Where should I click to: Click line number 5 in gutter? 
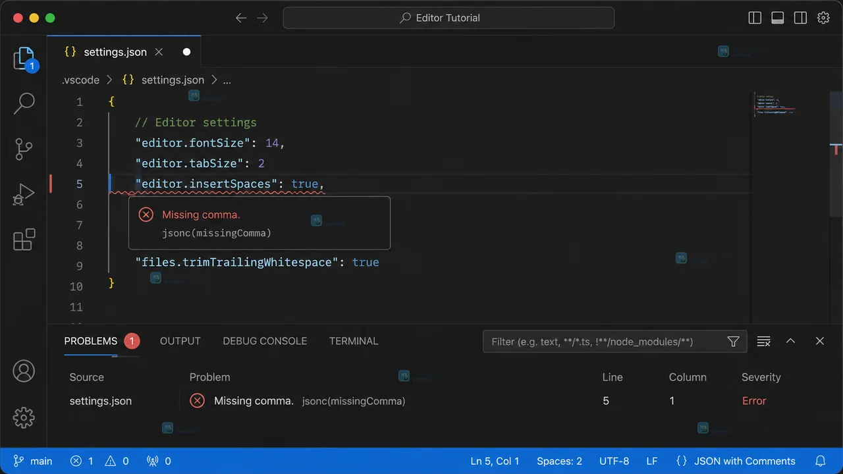(79, 184)
